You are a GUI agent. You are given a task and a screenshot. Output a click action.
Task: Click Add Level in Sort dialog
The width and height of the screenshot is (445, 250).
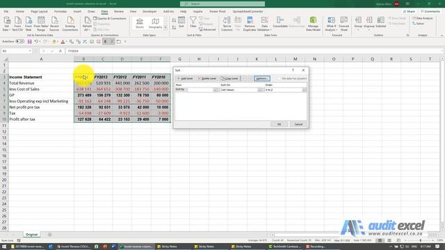point(185,78)
